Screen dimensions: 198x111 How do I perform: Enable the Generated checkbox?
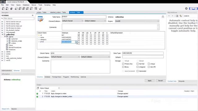tap(138, 71)
